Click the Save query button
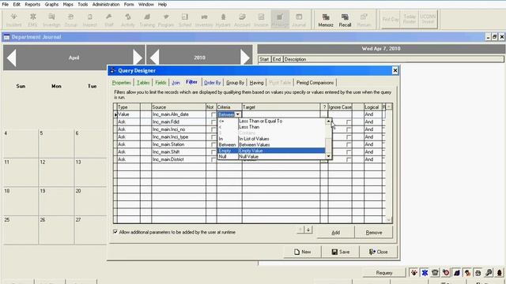 pyautogui.click(x=341, y=252)
